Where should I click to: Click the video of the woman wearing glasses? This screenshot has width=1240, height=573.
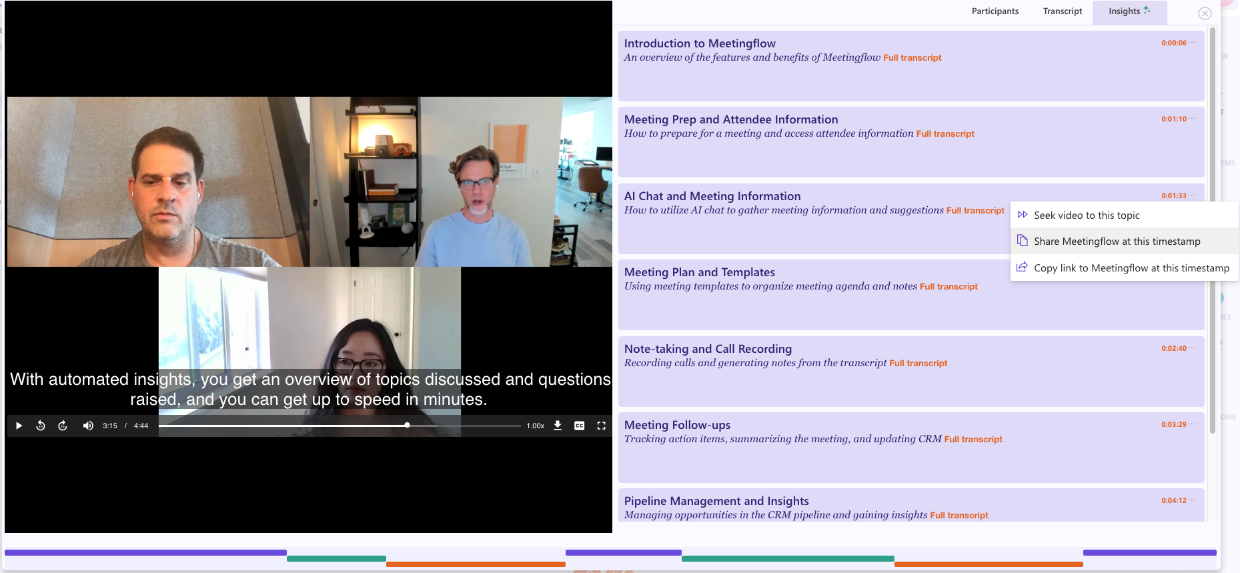pyautogui.click(x=309, y=352)
